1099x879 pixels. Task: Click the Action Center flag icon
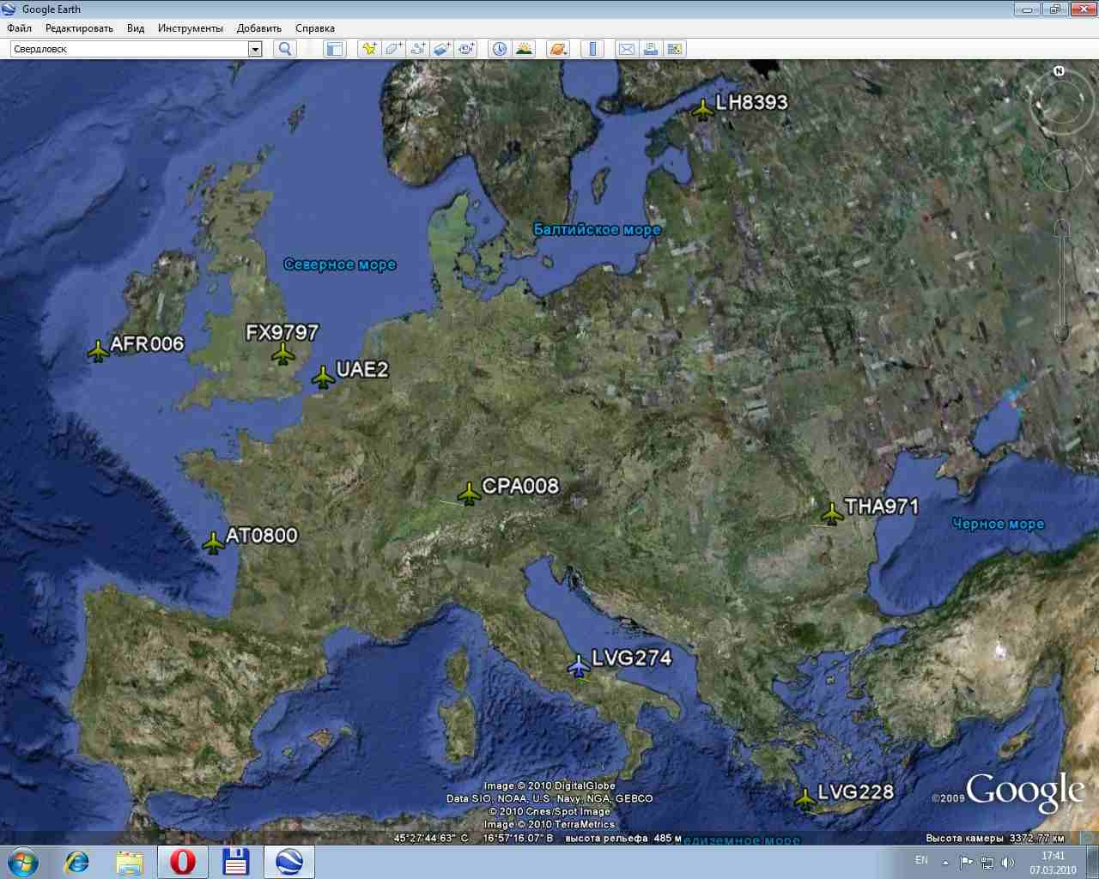(966, 863)
